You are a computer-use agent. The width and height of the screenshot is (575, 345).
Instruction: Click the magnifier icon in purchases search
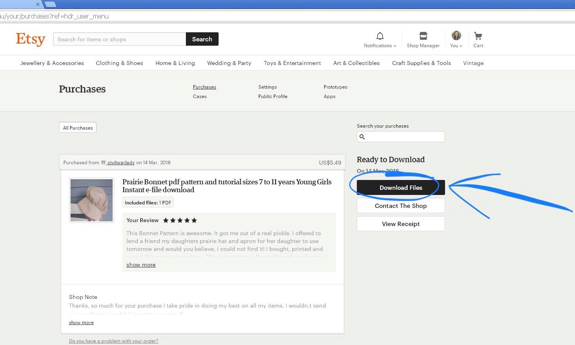coord(362,137)
